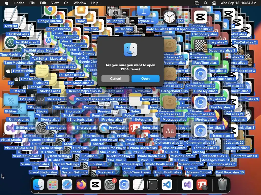
Task: Click the Home label on the desktop
Action: (81, 21)
